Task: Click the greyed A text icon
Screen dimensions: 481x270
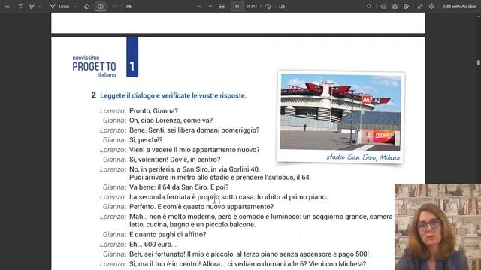Action: click(x=114, y=6)
